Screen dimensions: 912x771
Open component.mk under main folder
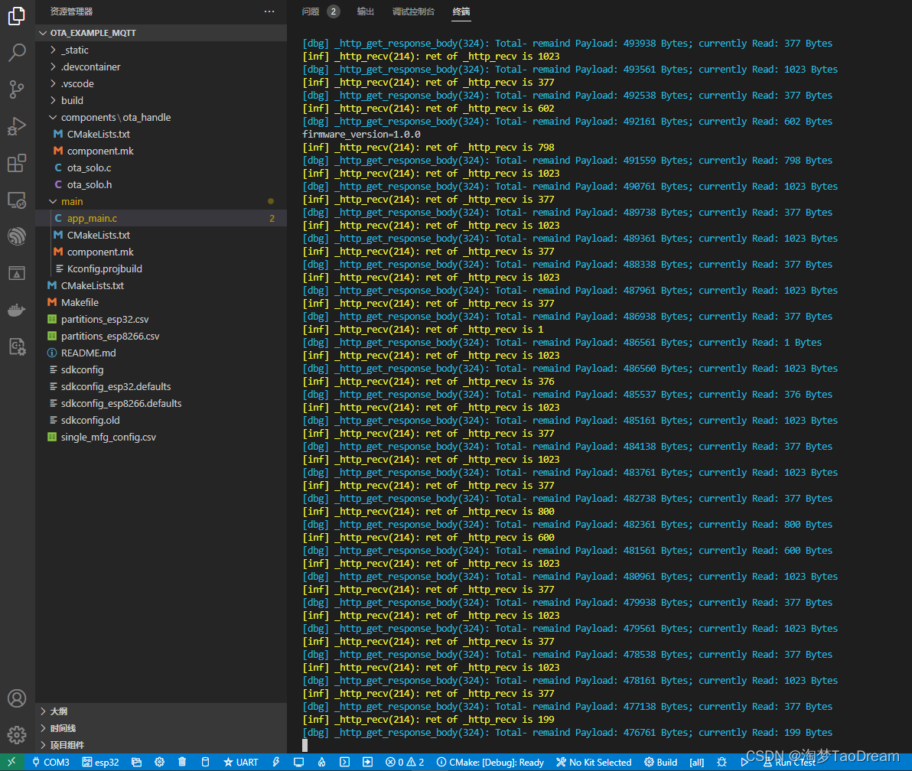coord(161,252)
